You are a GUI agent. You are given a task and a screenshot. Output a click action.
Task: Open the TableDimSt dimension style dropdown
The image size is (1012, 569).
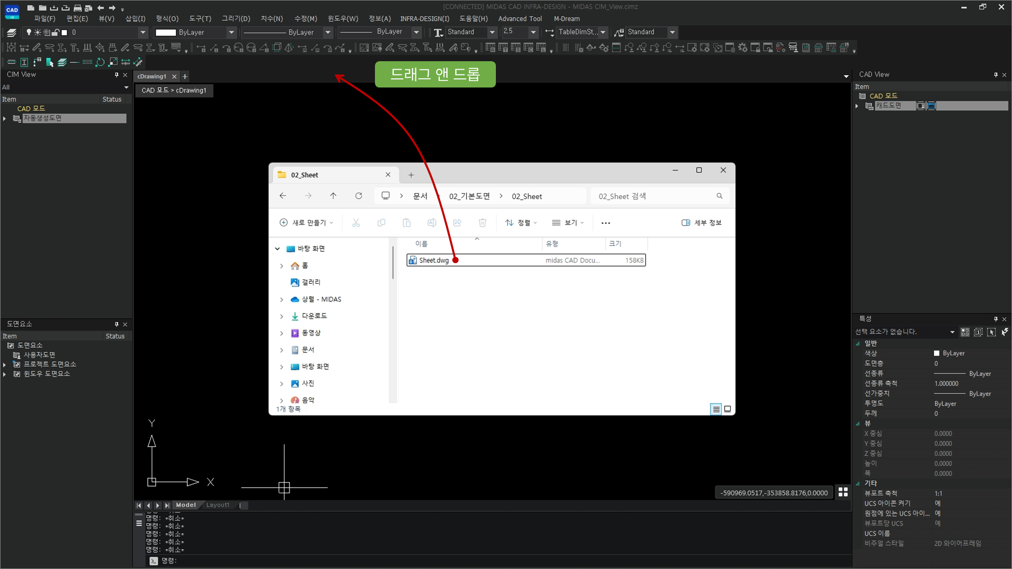pyautogui.click(x=603, y=32)
